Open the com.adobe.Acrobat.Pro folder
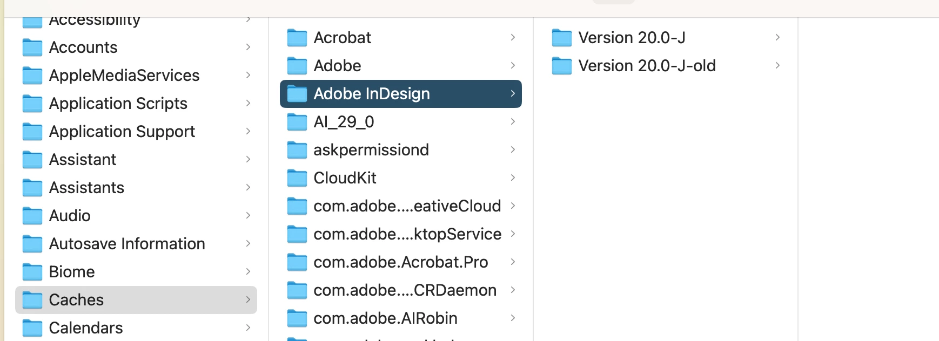Viewport: 939px width, 341px height. click(400, 262)
